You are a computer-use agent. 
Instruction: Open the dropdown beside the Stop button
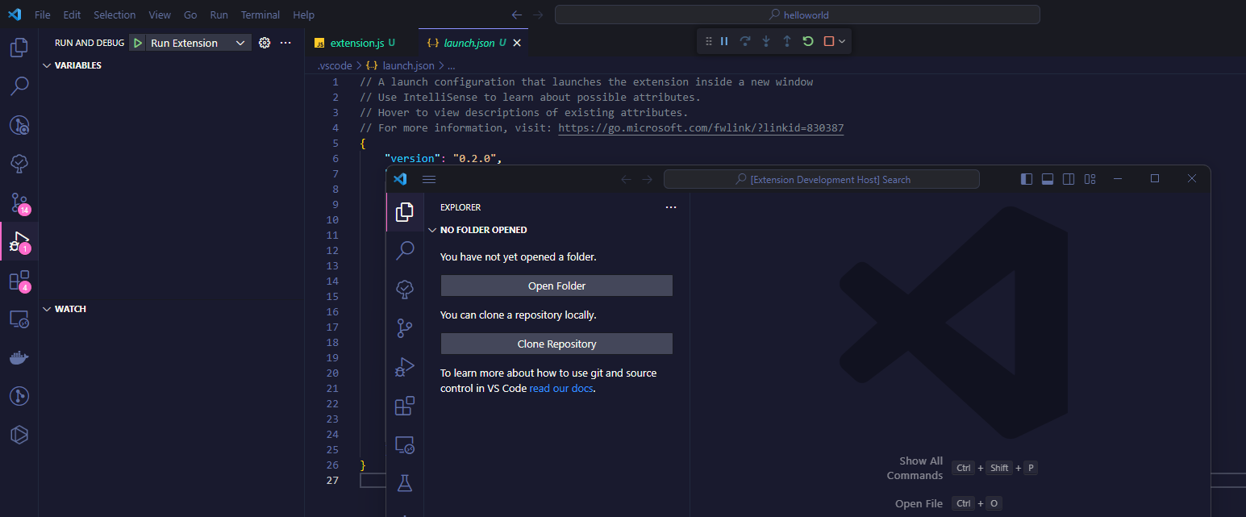coord(842,41)
